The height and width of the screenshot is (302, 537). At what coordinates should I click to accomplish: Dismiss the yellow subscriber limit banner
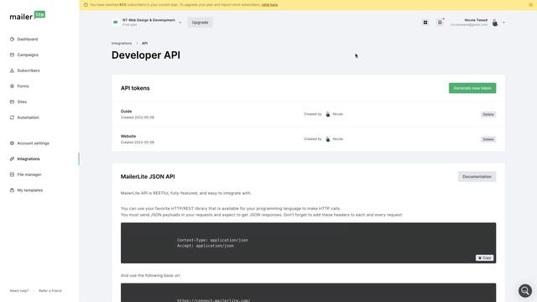530,5
